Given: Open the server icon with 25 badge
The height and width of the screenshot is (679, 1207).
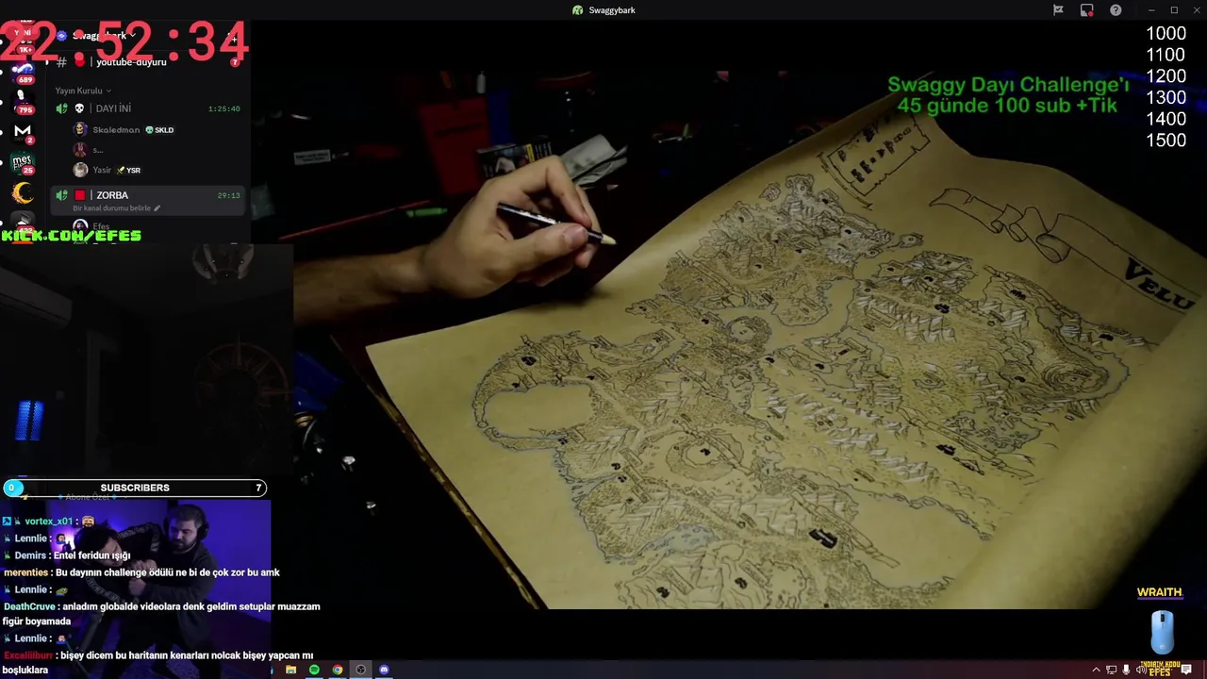Looking at the screenshot, I should [23, 162].
